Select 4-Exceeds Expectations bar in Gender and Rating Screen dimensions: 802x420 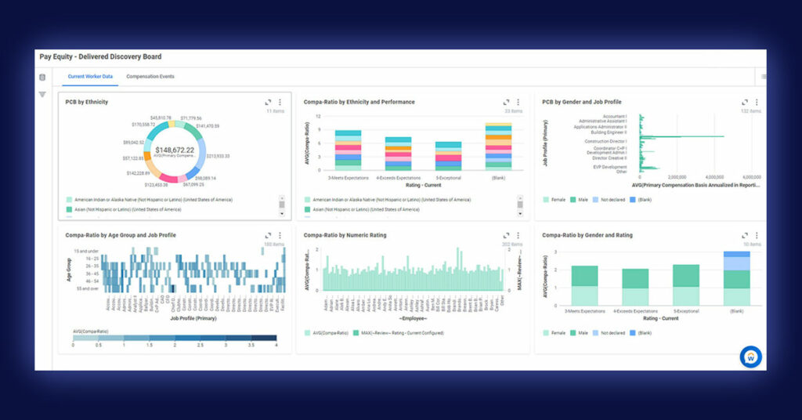(x=635, y=287)
